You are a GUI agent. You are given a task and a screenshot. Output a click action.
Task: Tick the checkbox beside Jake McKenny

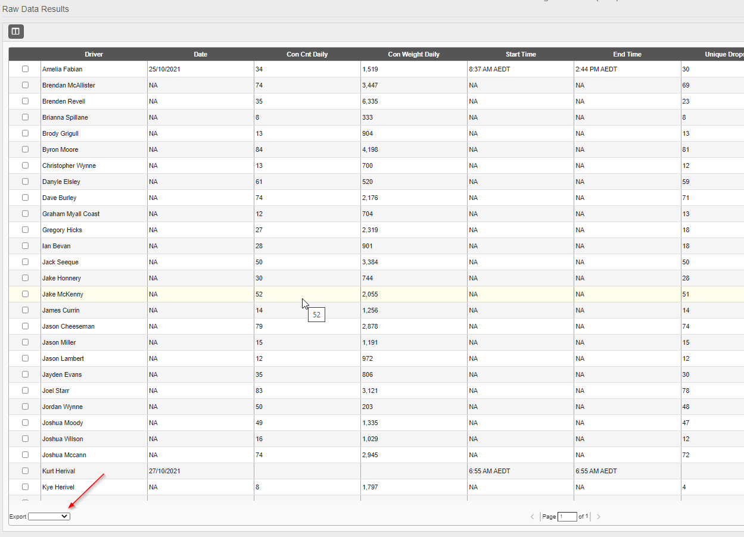click(x=25, y=294)
